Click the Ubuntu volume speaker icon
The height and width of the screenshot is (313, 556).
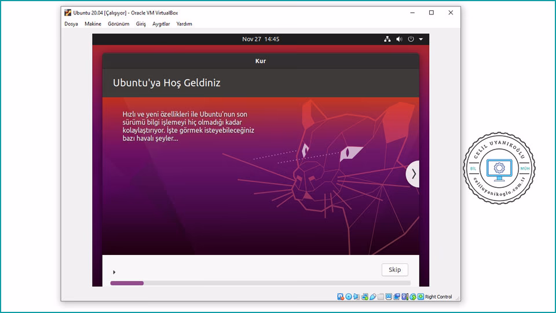click(399, 39)
